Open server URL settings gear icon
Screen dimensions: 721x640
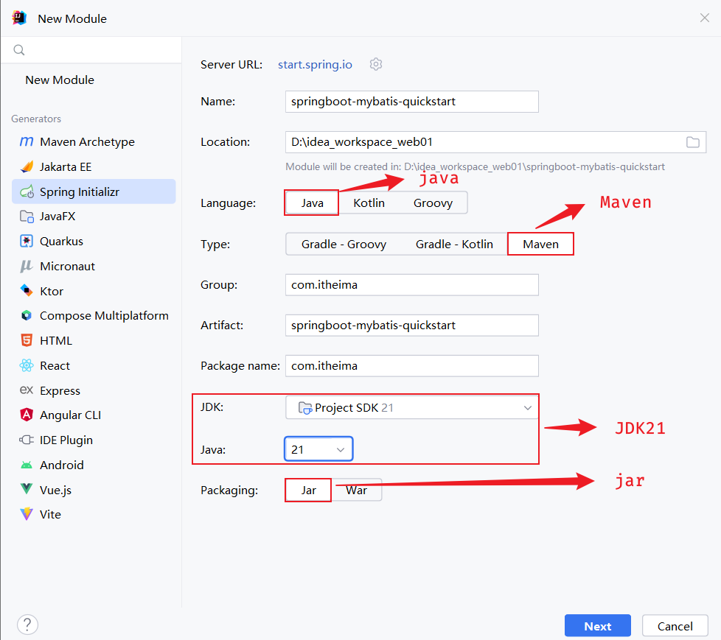[x=376, y=64]
